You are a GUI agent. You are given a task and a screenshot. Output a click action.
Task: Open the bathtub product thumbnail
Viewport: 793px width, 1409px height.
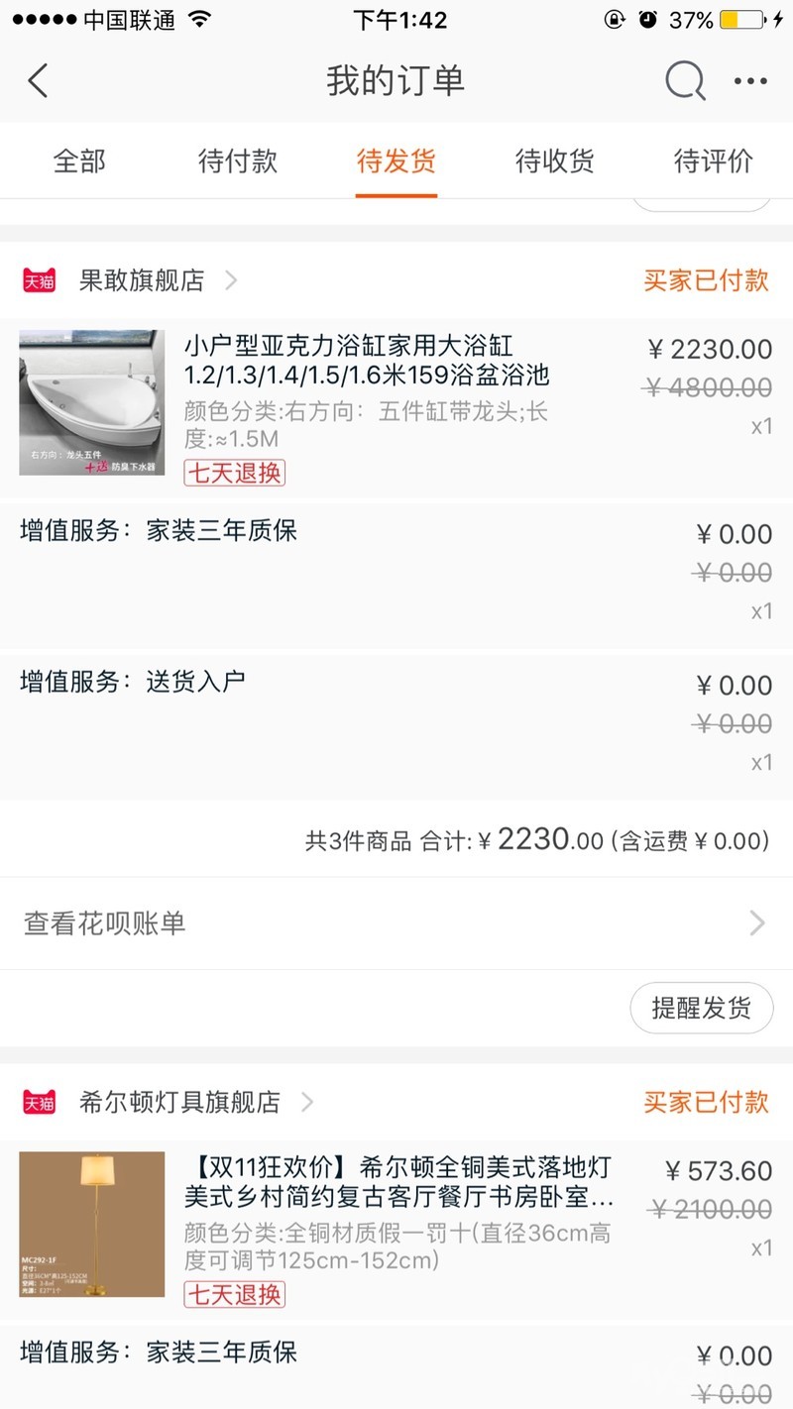point(92,402)
